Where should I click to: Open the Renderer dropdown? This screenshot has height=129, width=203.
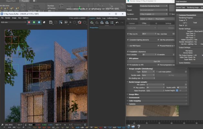[153, 14]
